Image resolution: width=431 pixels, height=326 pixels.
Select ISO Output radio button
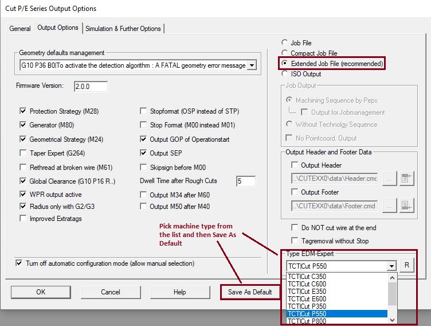pyautogui.click(x=284, y=74)
